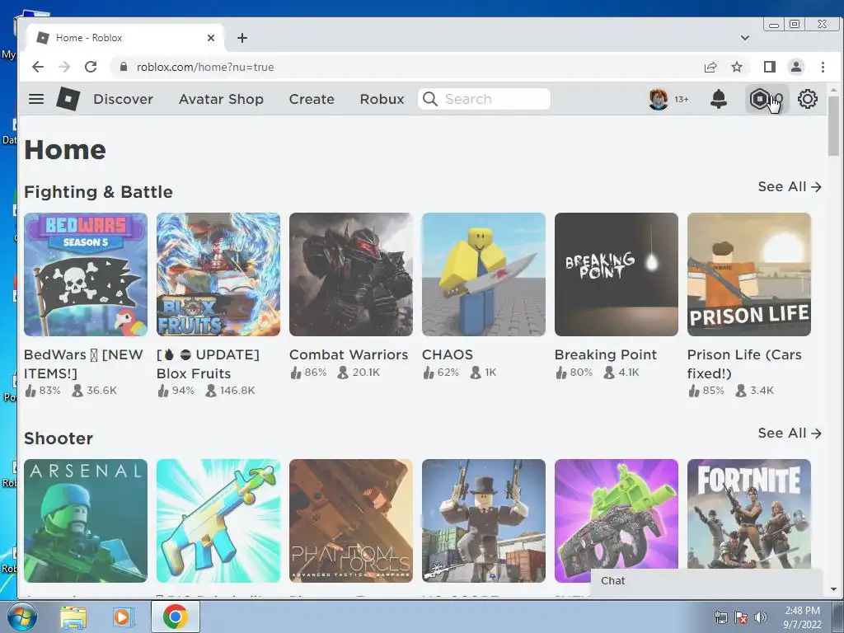Open the Create menu item
Screen dimensions: 844x633
312,99
